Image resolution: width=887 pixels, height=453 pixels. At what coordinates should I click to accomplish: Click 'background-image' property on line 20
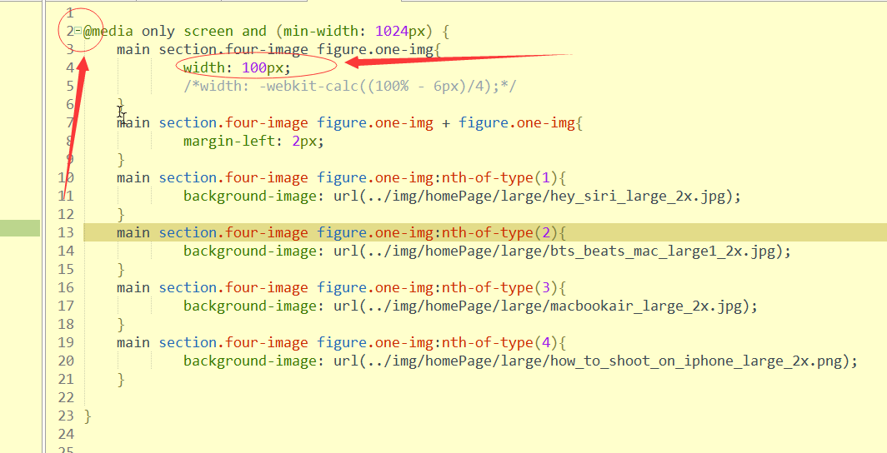click(249, 361)
